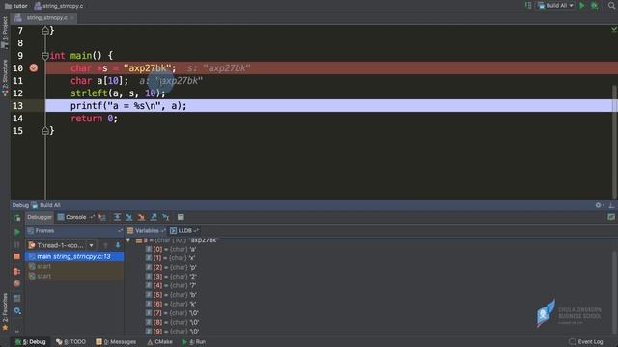Image resolution: width=618 pixels, height=347 pixels.
Task: Click the Step Into icon
Action: pos(129,217)
